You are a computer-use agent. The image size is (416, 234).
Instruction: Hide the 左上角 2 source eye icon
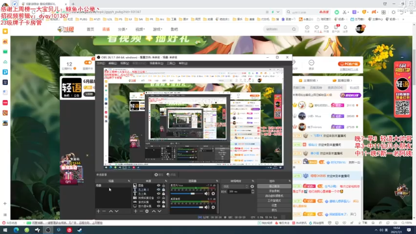159,190
